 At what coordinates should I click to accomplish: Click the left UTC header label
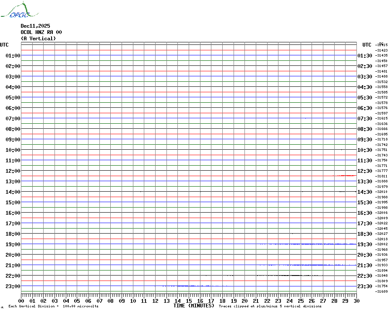point(4,45)
